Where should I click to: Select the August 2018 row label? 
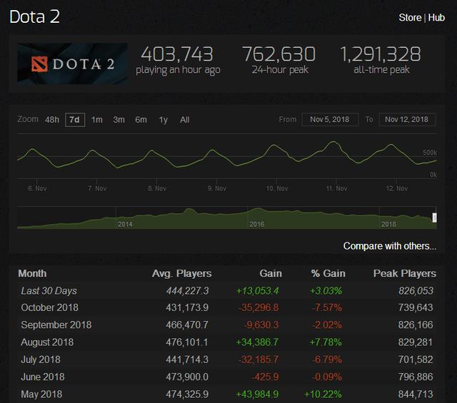[x=47, y=342]
